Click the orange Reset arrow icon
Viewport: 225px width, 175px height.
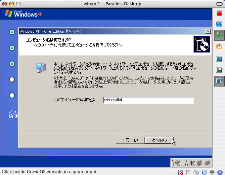point(219,46)
